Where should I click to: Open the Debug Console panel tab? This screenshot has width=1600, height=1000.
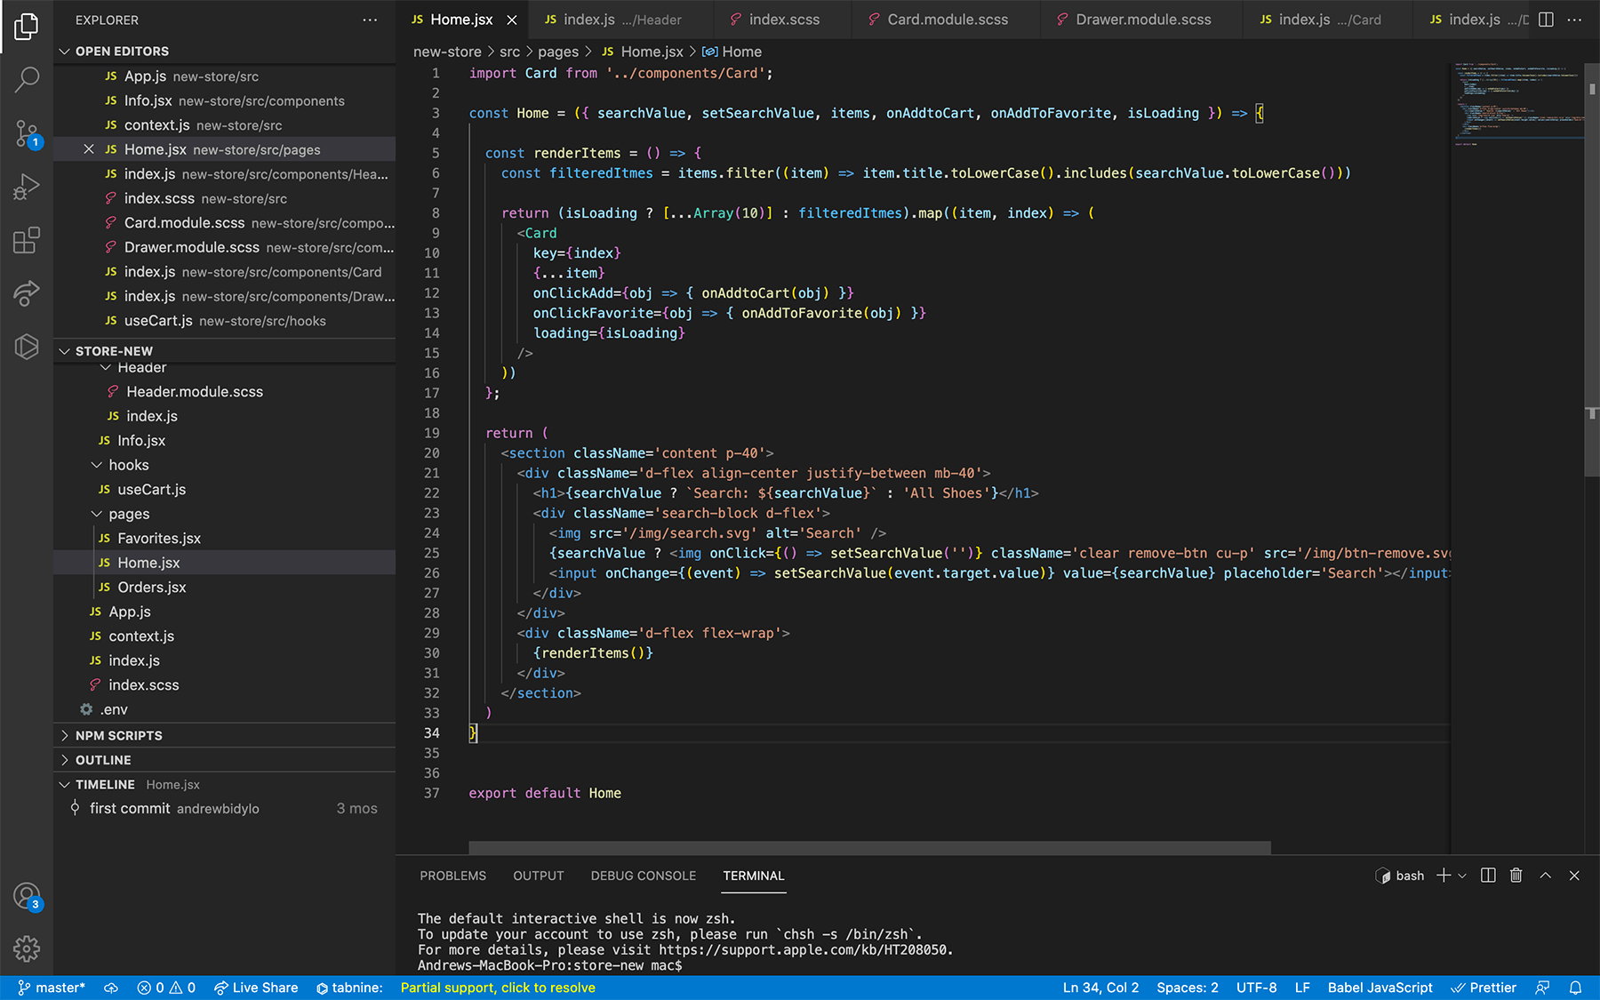(644, 876)
